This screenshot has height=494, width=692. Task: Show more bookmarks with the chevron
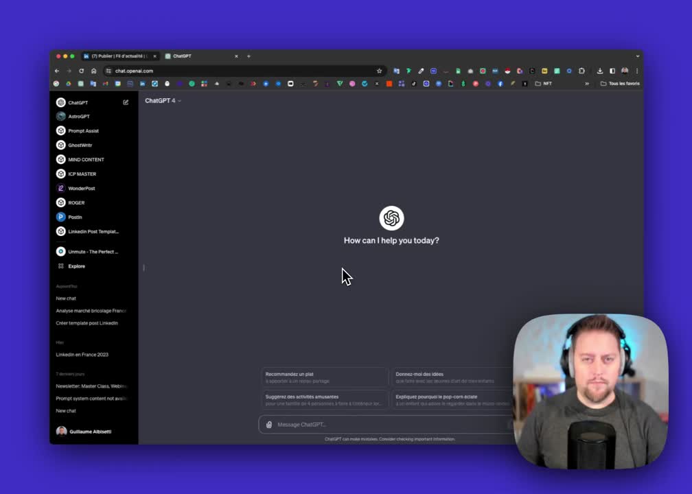(x=587, y=84)
